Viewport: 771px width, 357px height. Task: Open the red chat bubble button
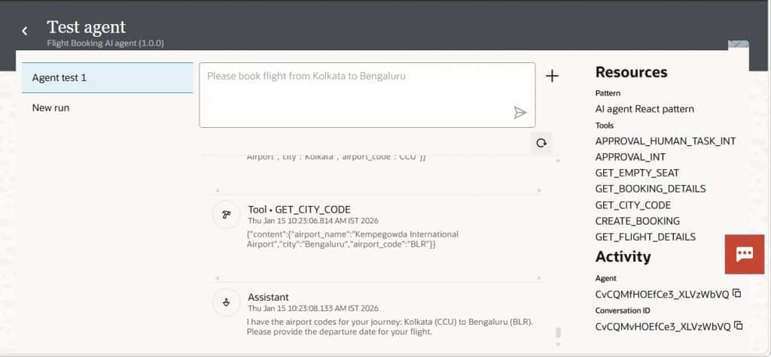coord(744,254)
